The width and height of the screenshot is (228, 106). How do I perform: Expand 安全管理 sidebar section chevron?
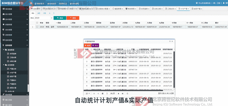tap(27, 30)
